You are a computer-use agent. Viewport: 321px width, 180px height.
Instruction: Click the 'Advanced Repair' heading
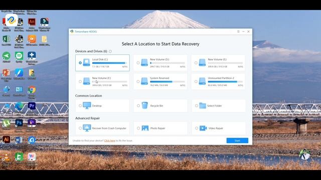coord(87,118)
